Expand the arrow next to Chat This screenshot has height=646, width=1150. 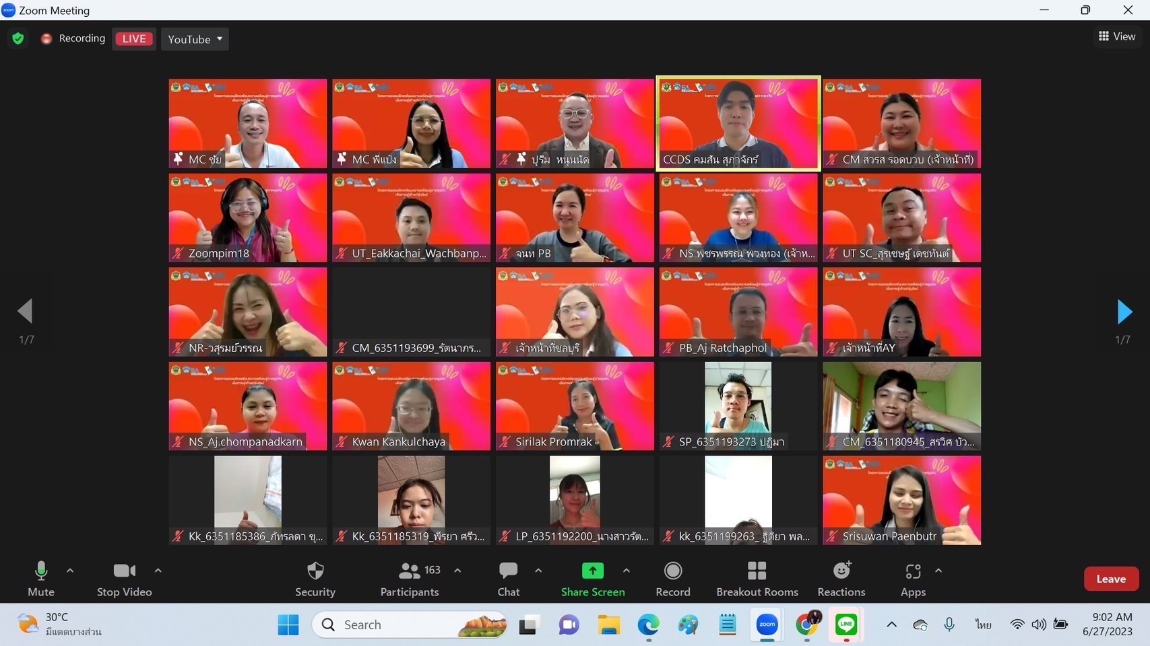click(x=538, y=571)
